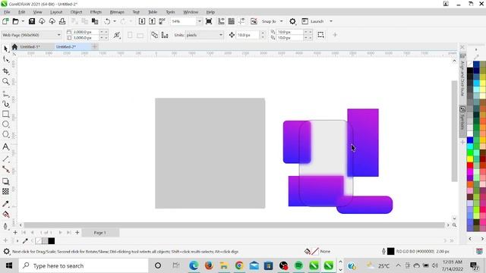The image size is (486, 273).
Task: Click the page width field
Action: pos(86,32)
